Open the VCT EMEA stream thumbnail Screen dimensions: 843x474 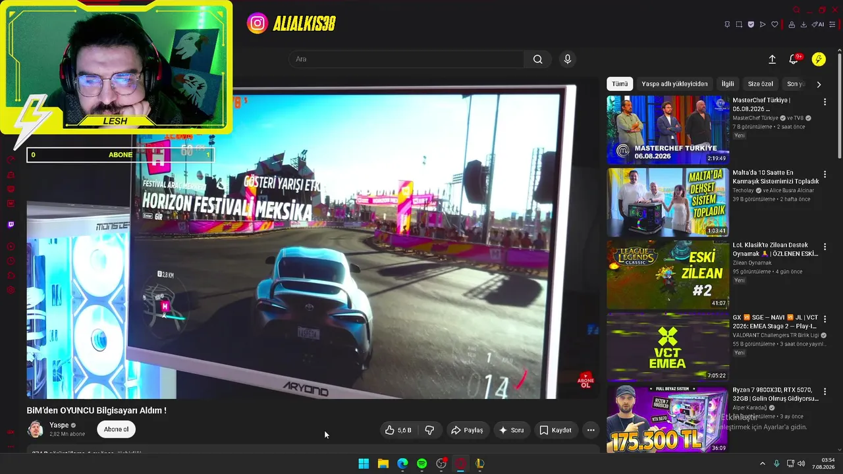pyautogui.click(x=668, y=347)
